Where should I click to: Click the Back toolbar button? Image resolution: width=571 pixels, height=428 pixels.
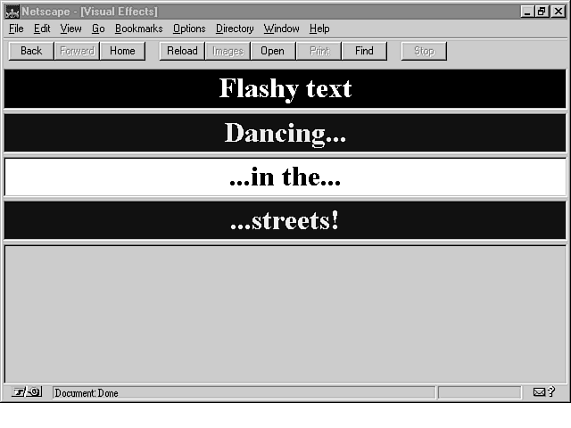pos(31,51)
